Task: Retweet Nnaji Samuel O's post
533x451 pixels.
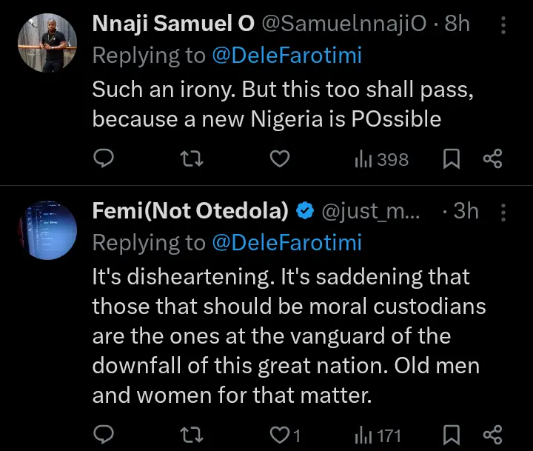Action: [192, 158]
